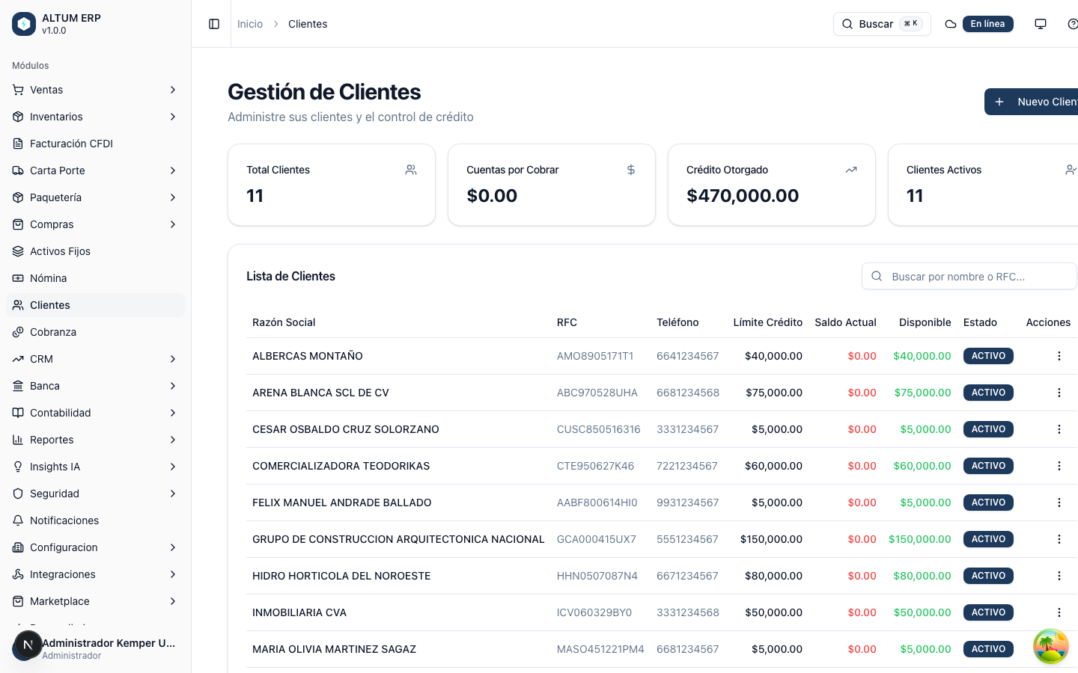Click the cloud sync status icon
This screenshot has width=1078, height=673.
tap(951, 24)
